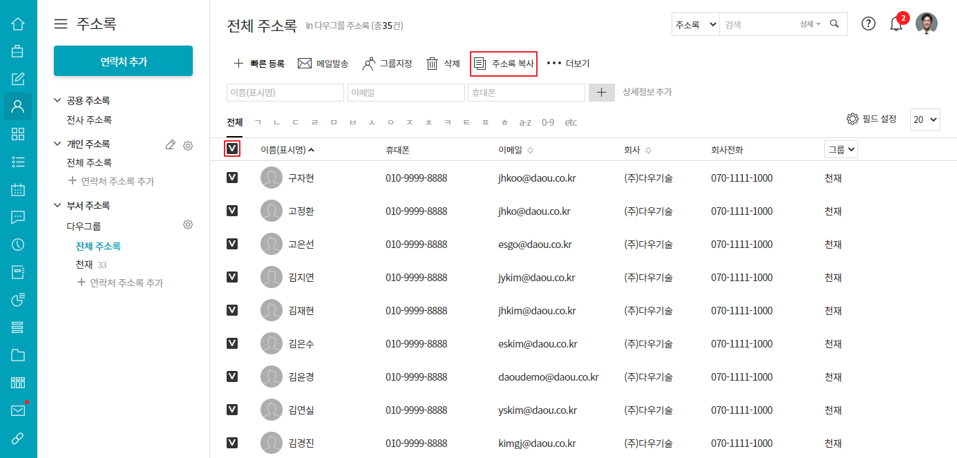Uncheck the select-all header checkbox

pyautogui.click(x=232, y=149)
